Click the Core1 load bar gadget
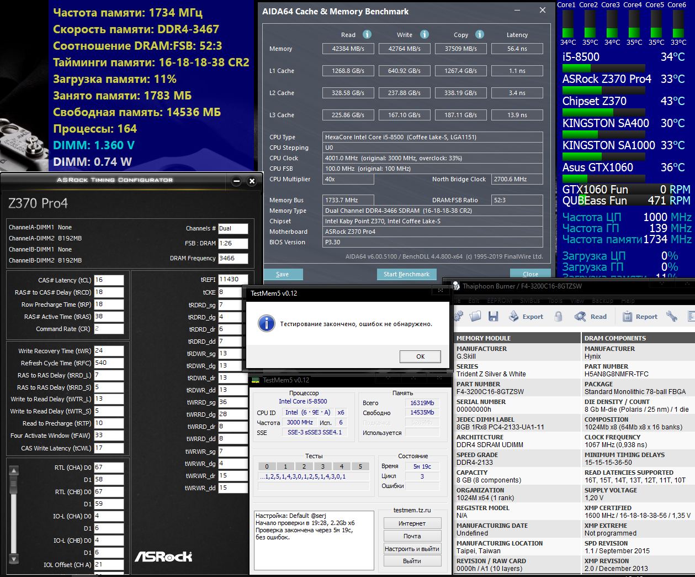The image size is (695, 577). click(x=567, y=24)
